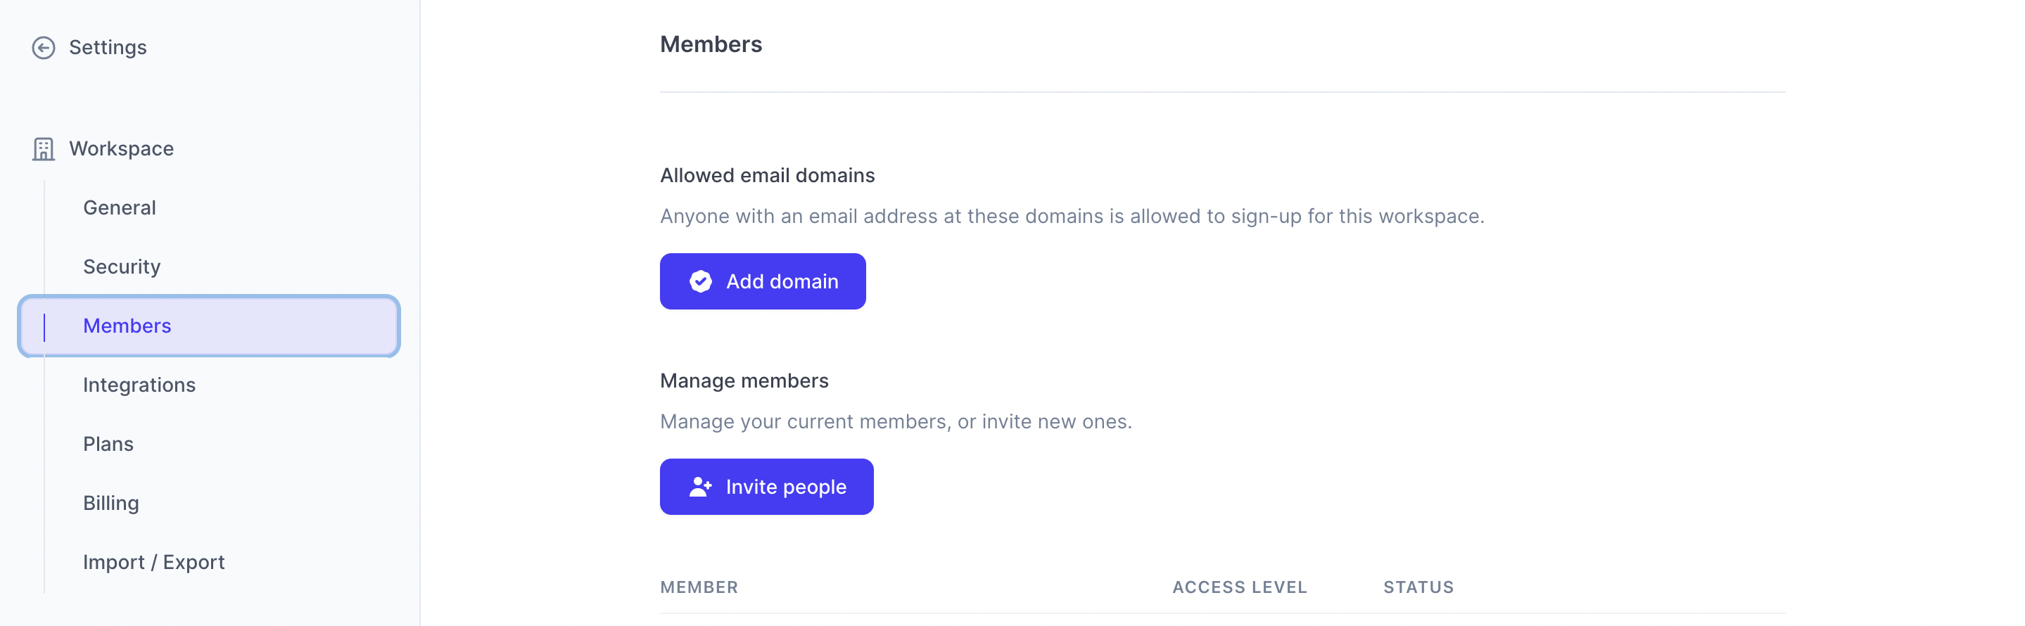Click the Members page heading
This screenshot has width=2025, height=626.
pos(711,45)
